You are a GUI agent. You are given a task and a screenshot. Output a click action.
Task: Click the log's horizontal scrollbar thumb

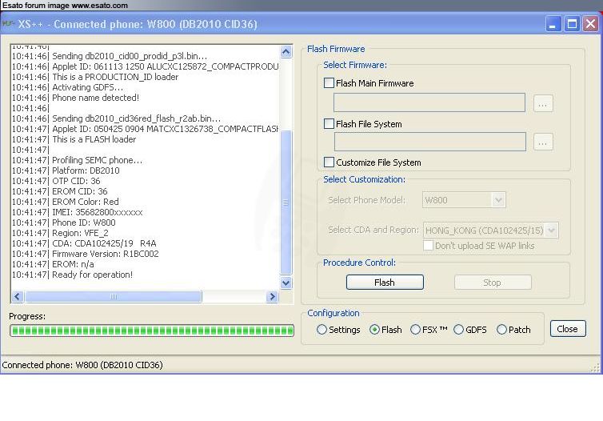coord(113,297)
